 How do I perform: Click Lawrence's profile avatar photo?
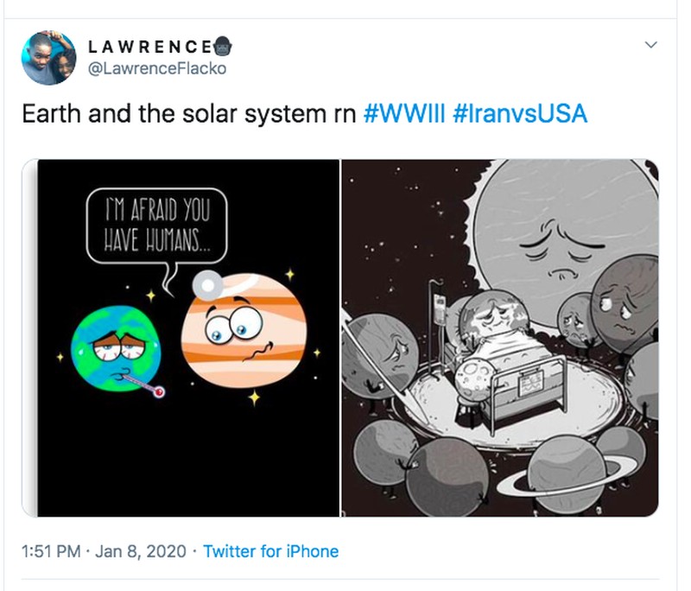(x=49, y=57)
